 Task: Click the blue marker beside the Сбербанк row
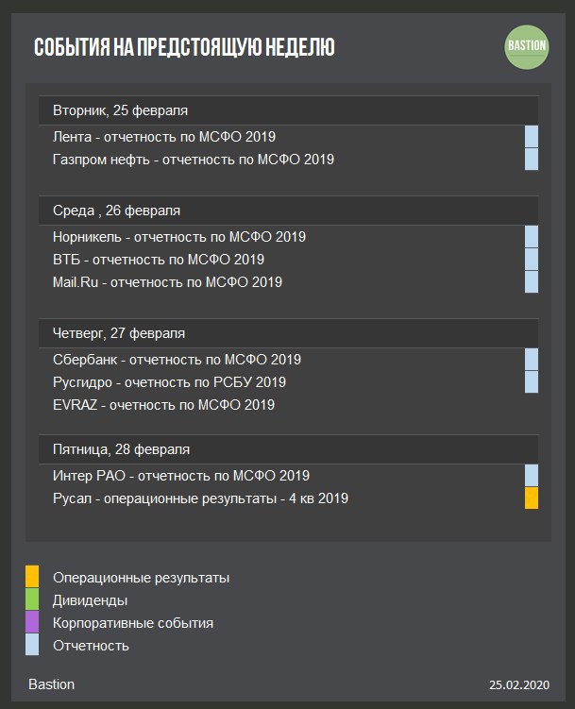[x=531, y=360]
